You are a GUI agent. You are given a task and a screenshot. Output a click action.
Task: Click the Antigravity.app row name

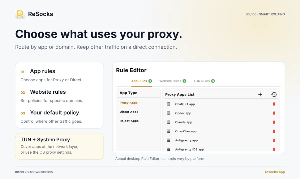point(186,140)
